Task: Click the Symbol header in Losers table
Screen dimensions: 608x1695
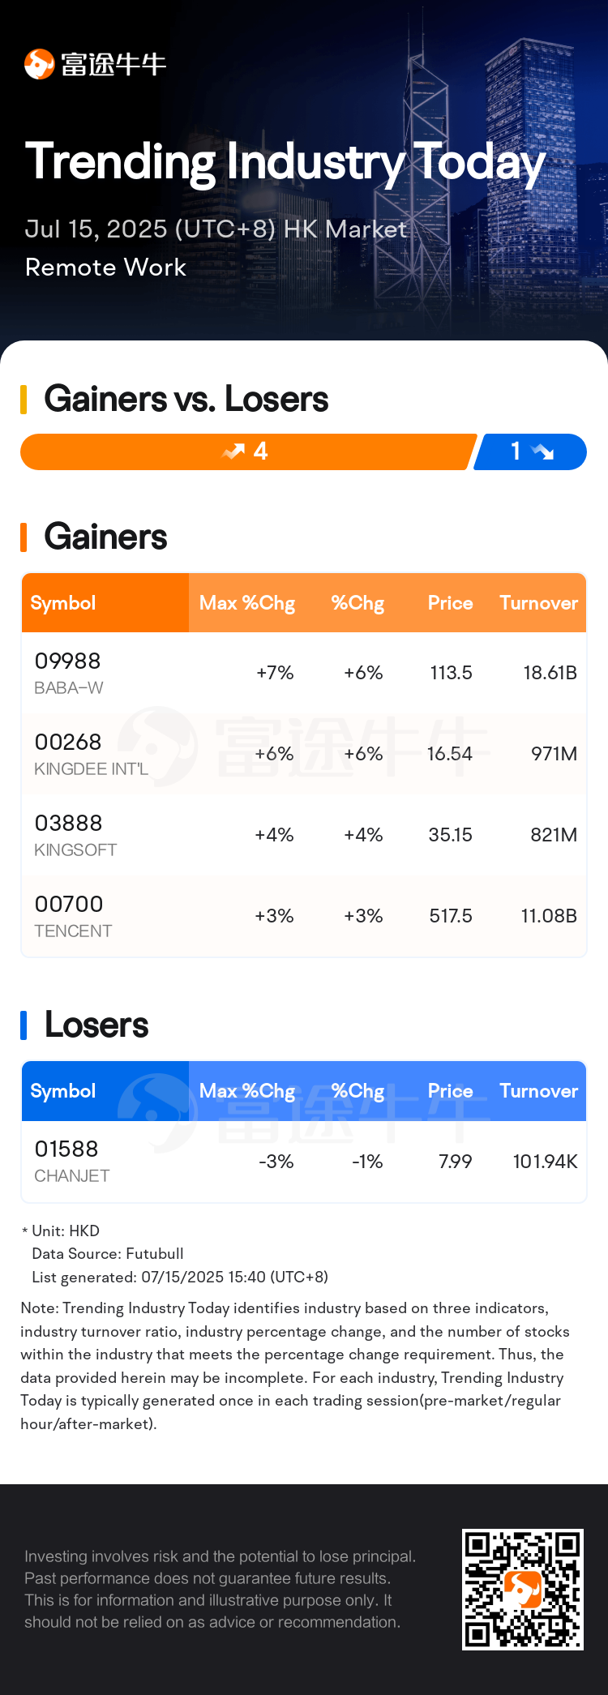Action: click(63, 1091)
